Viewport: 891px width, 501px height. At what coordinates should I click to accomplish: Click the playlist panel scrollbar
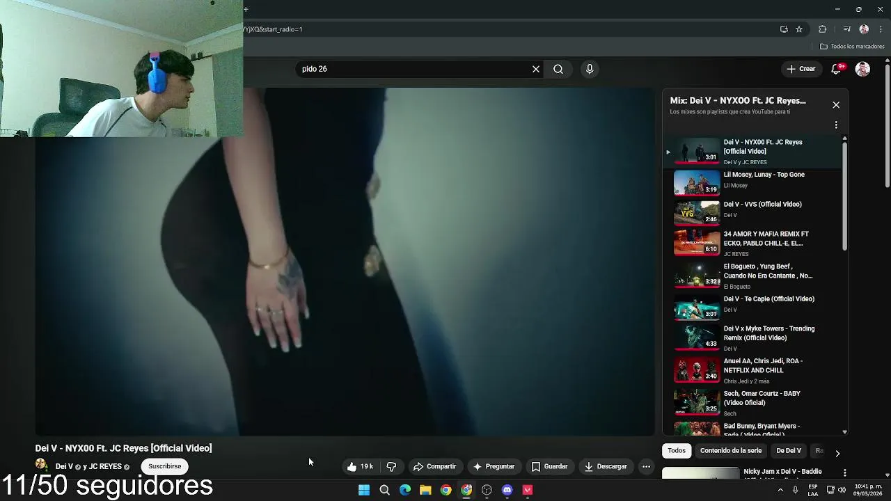pos(845,195)
